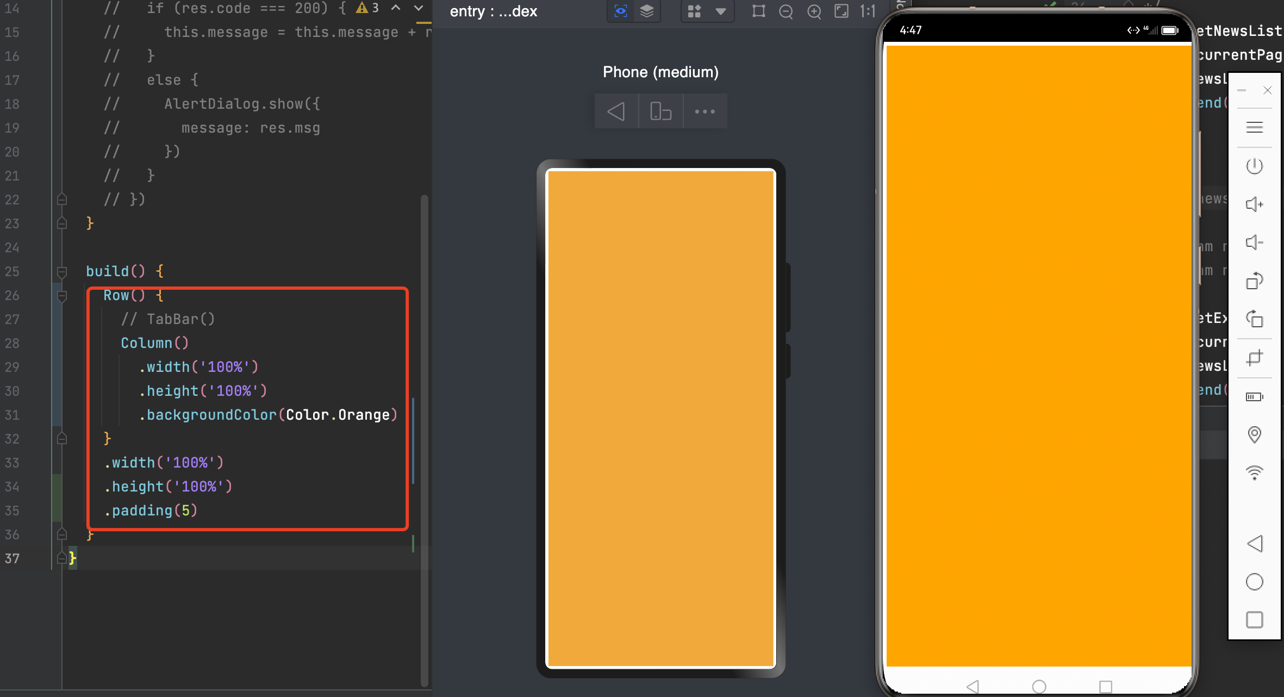Click fold marker on line 22
1284x697 pixels.
(x=62, y=199)
